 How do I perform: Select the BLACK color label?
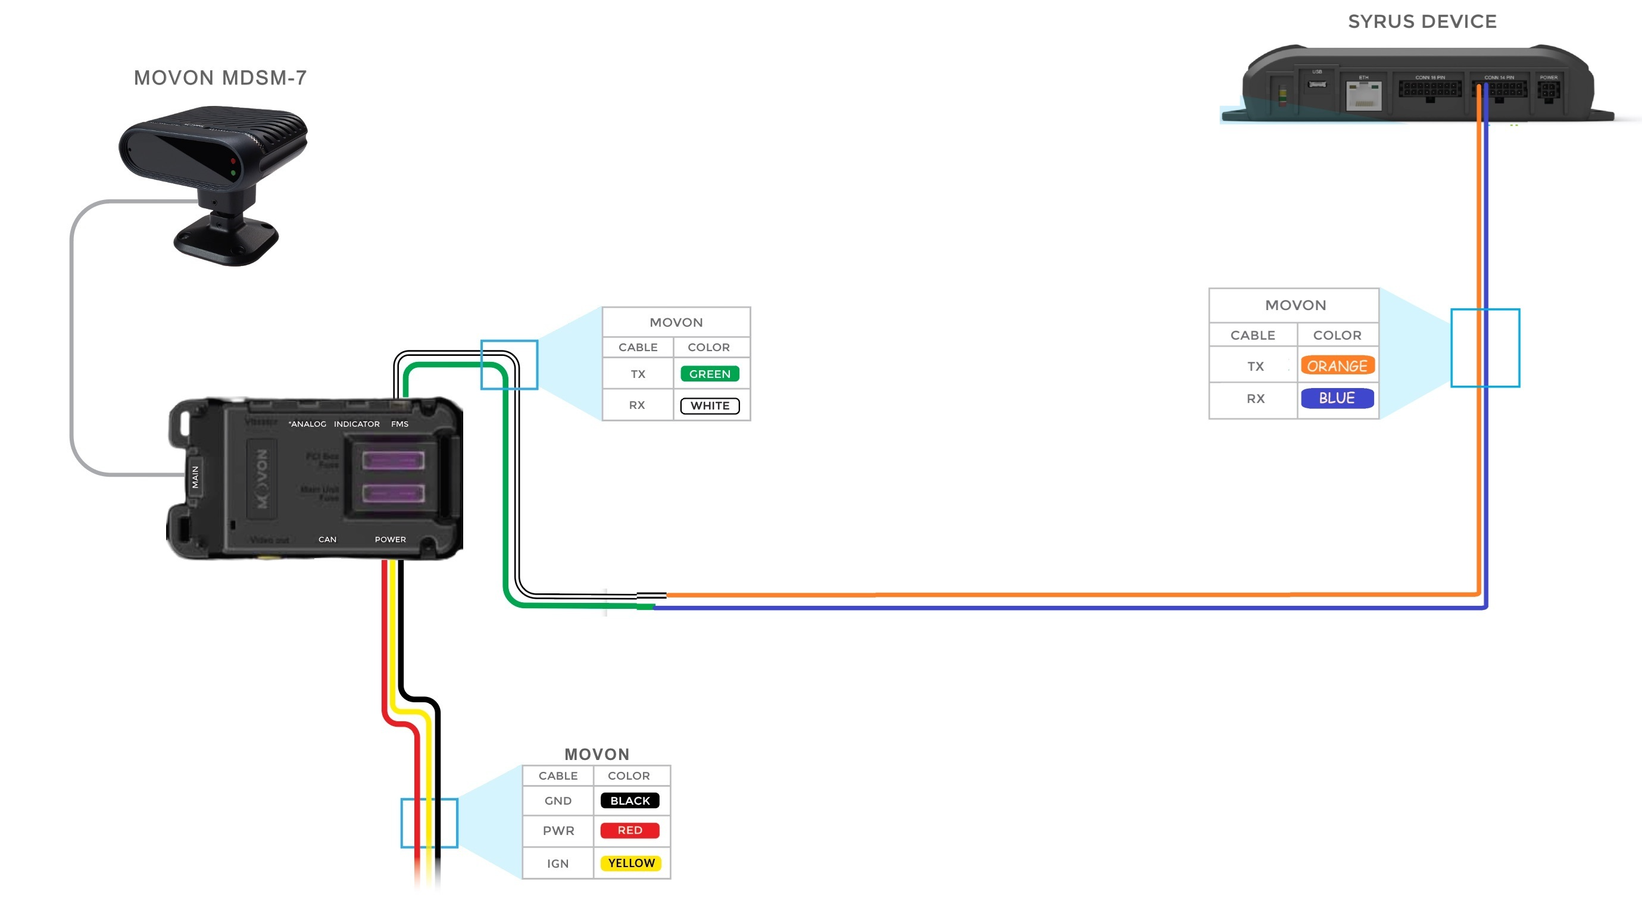coord(630,800)
